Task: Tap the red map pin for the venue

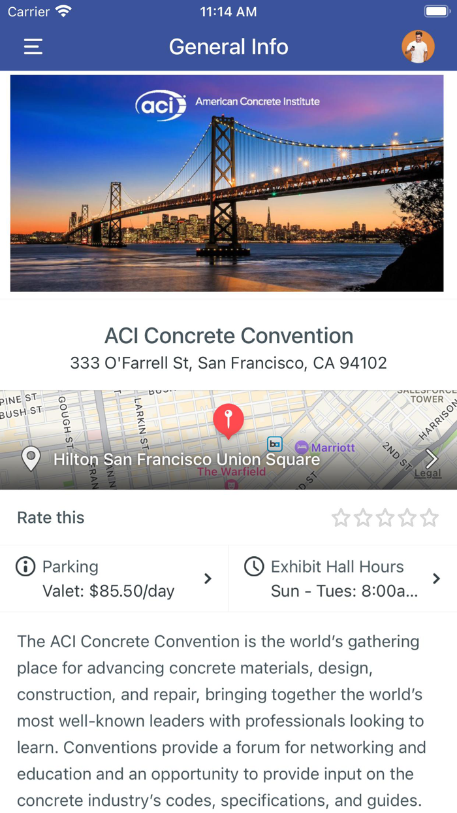Action: 228,420
